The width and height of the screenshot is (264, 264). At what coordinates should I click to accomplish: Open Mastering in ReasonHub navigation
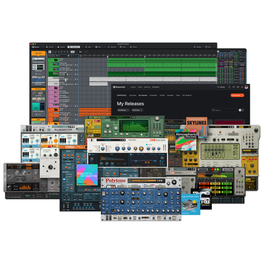[x=147, y=87]
